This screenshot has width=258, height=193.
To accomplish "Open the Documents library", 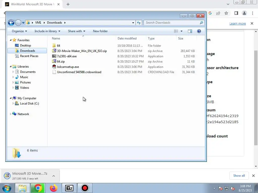I will [x=28, y=72].
